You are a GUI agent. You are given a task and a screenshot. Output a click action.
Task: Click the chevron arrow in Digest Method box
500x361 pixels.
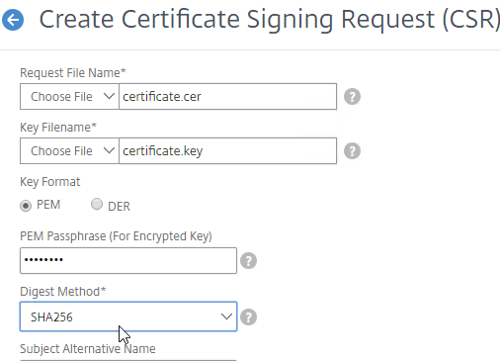(226, 316)
